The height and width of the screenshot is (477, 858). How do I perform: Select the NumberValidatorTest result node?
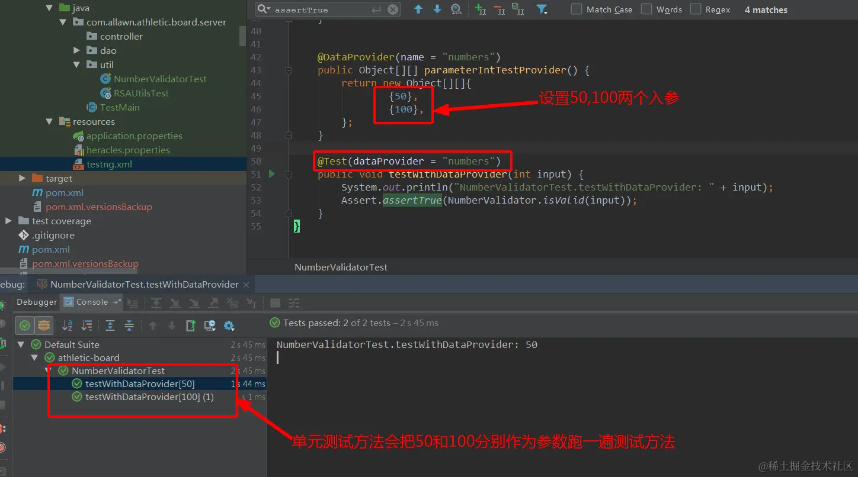pos(118,371)
